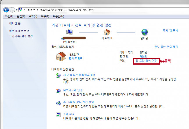Click the globe 인터넷 icon in map

pyautogui.click(x=145, y=32)
